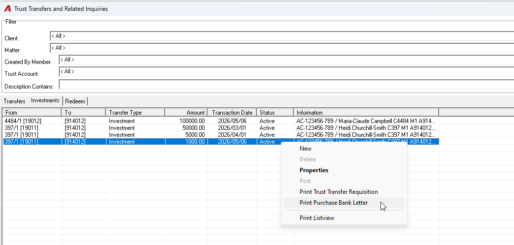Select the 50000.00 investment row dated 2026/03/01
Viewport: 514px width, 245px height.
221,128
